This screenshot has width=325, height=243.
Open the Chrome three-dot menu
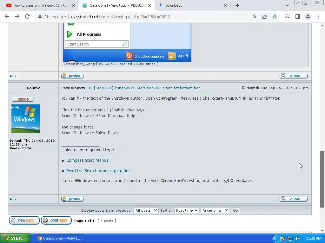tap(318, 16)
